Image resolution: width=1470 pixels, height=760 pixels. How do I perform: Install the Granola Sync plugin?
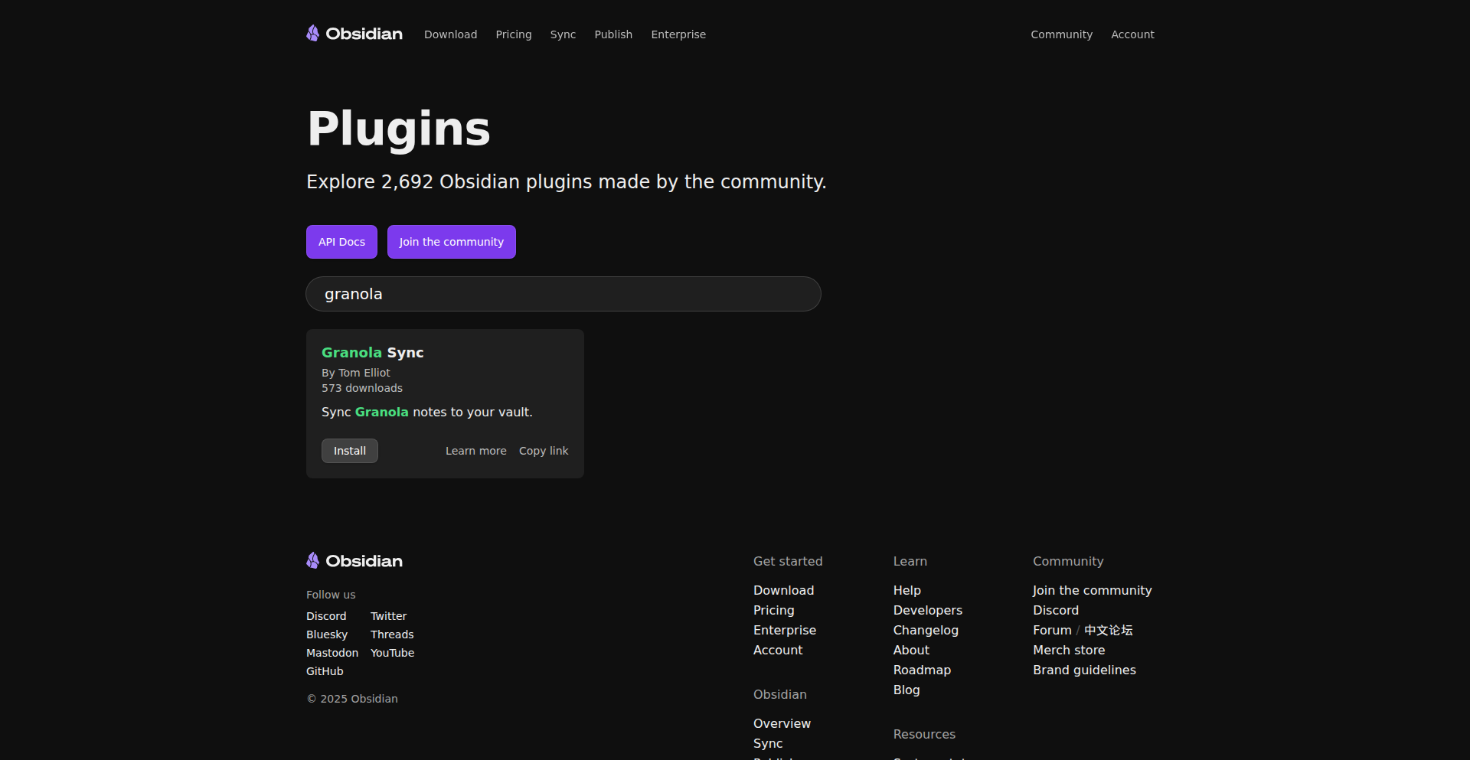[350, 451]
